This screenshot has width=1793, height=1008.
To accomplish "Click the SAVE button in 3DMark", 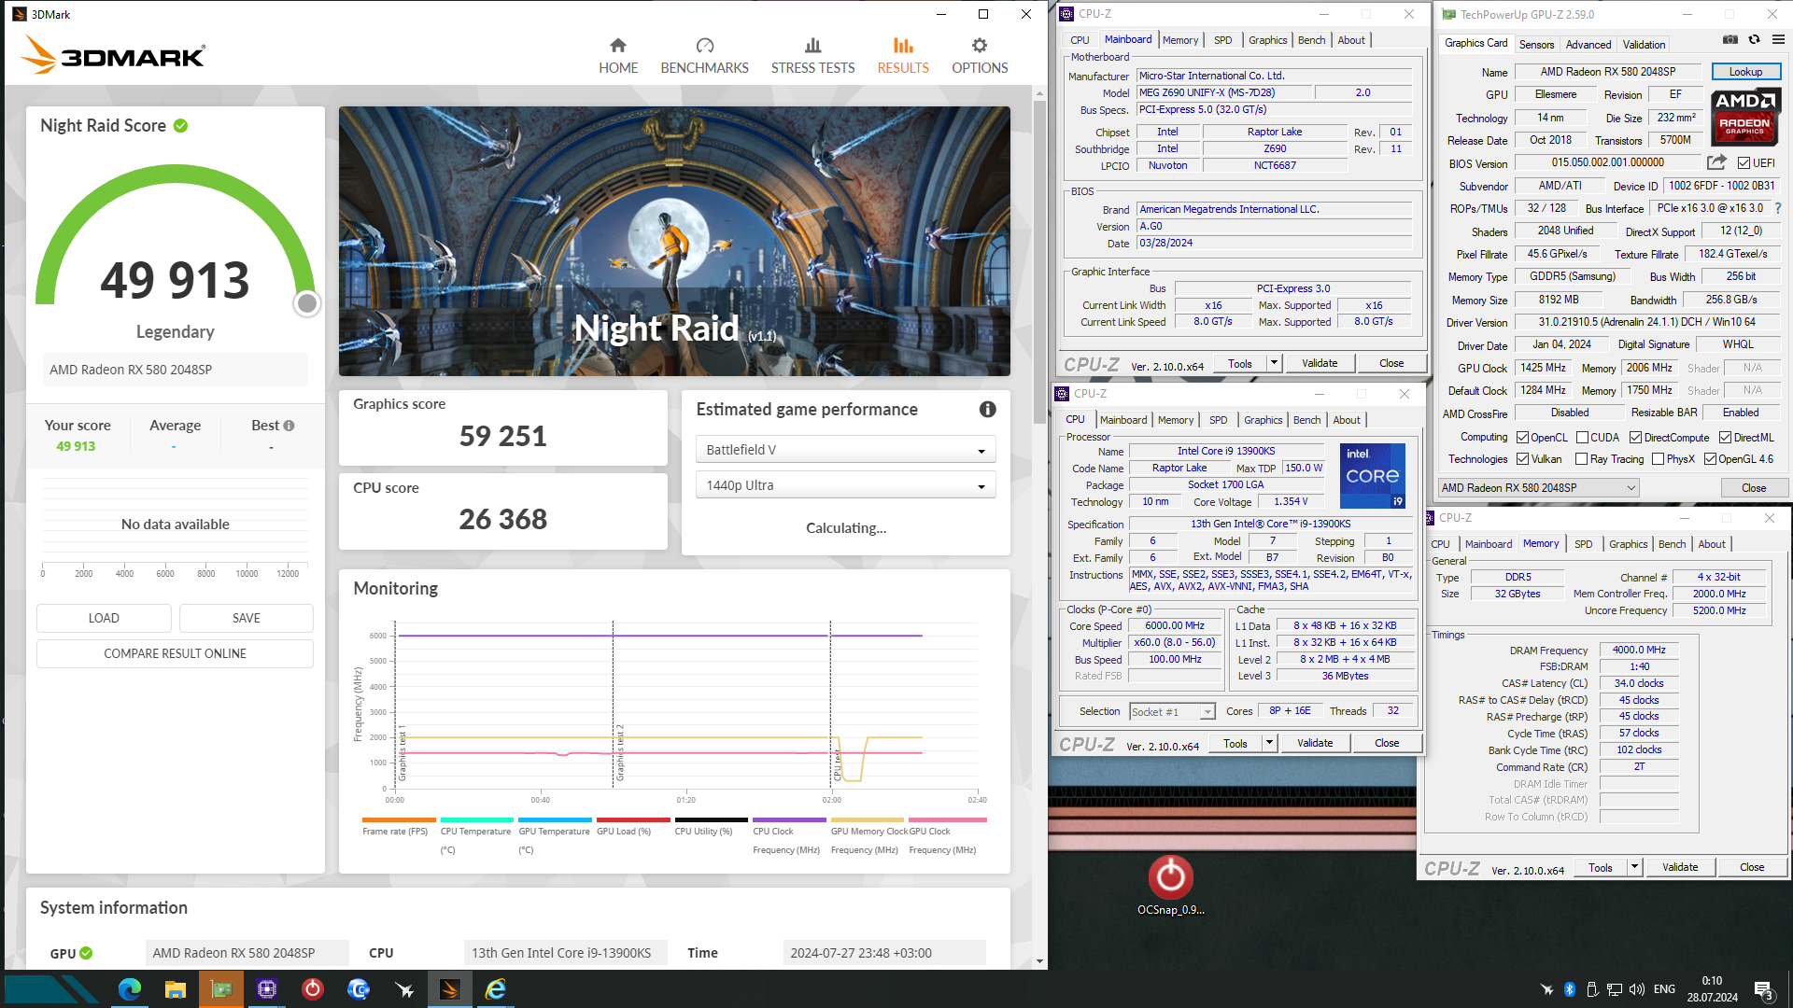I will point(247,618).
